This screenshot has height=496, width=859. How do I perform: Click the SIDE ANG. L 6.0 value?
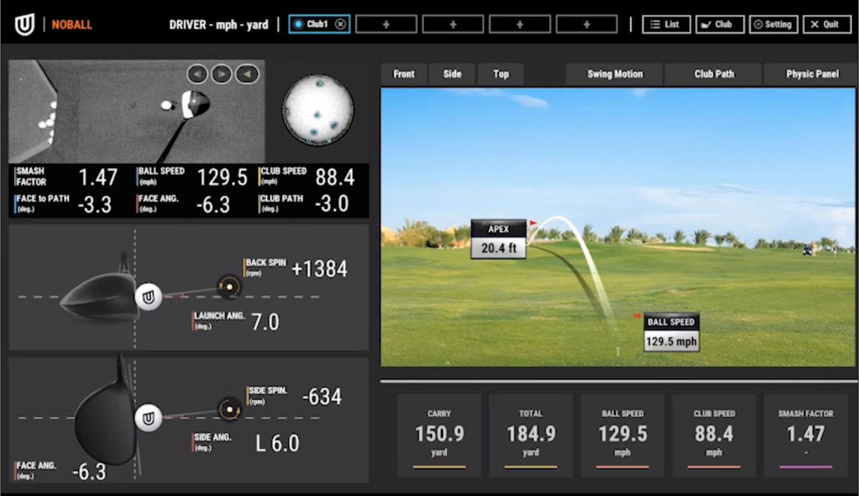(x=277, y=444)
